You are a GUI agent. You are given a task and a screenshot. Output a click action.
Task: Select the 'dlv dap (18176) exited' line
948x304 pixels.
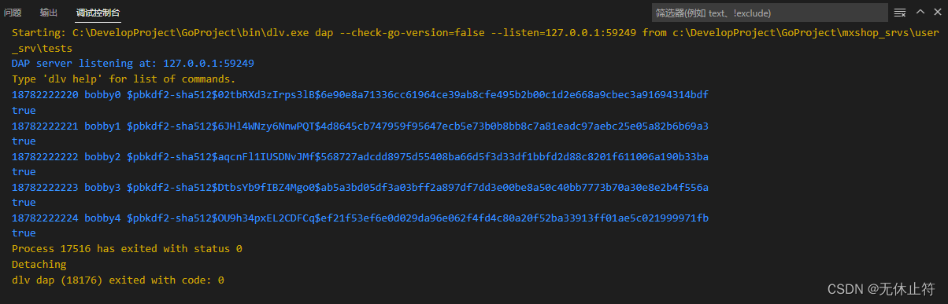pos(118,279)
